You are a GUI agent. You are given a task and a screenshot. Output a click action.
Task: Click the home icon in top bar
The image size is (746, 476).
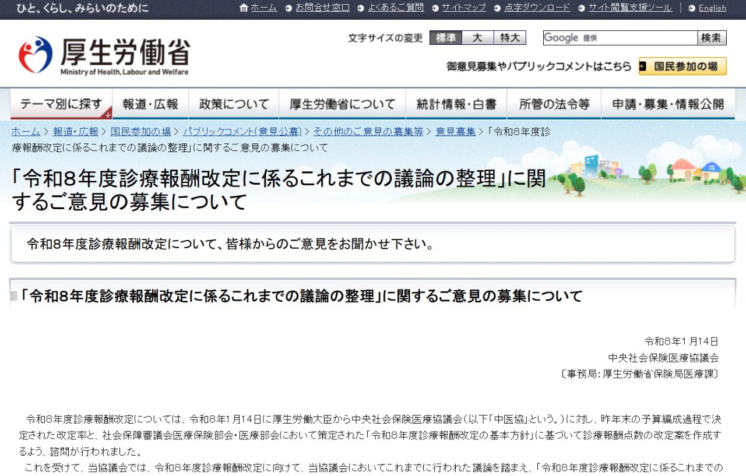[244, 8]
